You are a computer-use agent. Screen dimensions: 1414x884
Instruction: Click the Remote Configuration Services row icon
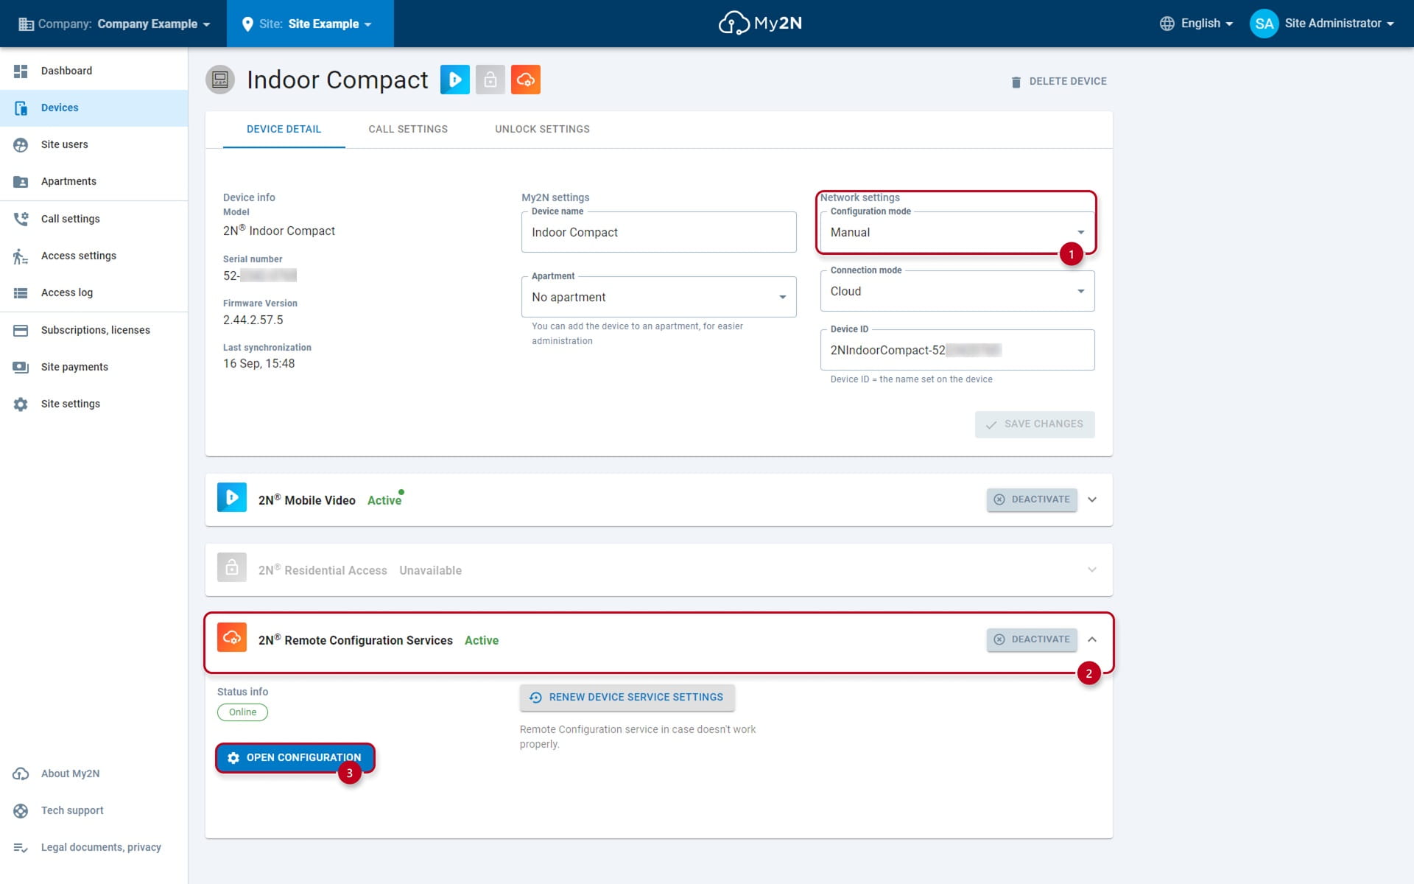point(232,637)
